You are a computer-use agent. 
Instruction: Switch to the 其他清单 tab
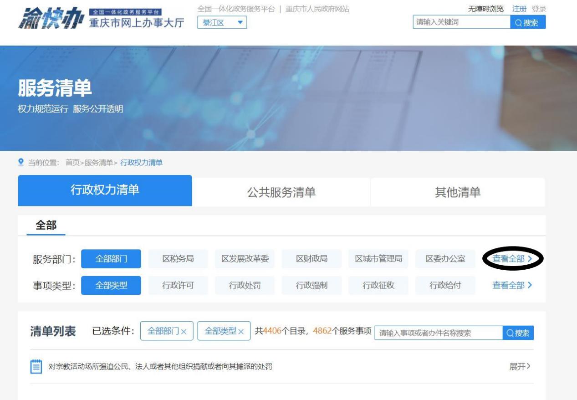pos(457,192)
